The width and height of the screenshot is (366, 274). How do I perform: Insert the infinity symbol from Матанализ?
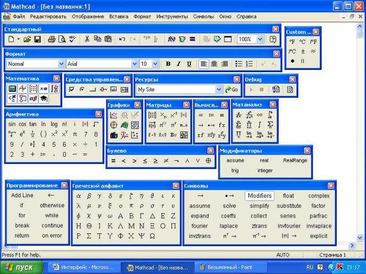click(x=259, y=115)
